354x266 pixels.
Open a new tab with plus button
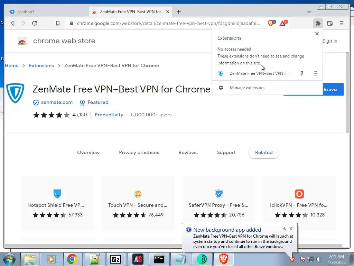179,12
